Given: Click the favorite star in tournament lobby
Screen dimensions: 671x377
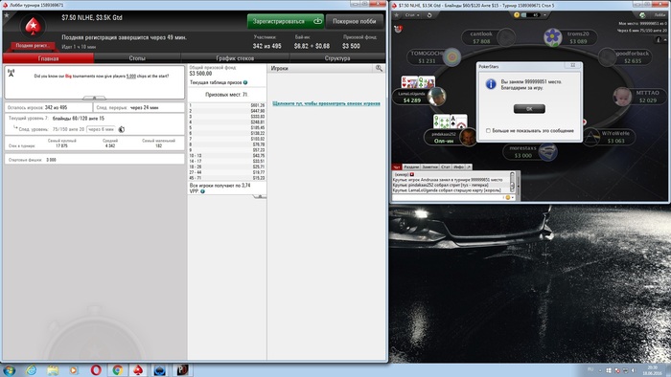Looking at the screenshot, I should pyautogui.click(x=7, y=15).
